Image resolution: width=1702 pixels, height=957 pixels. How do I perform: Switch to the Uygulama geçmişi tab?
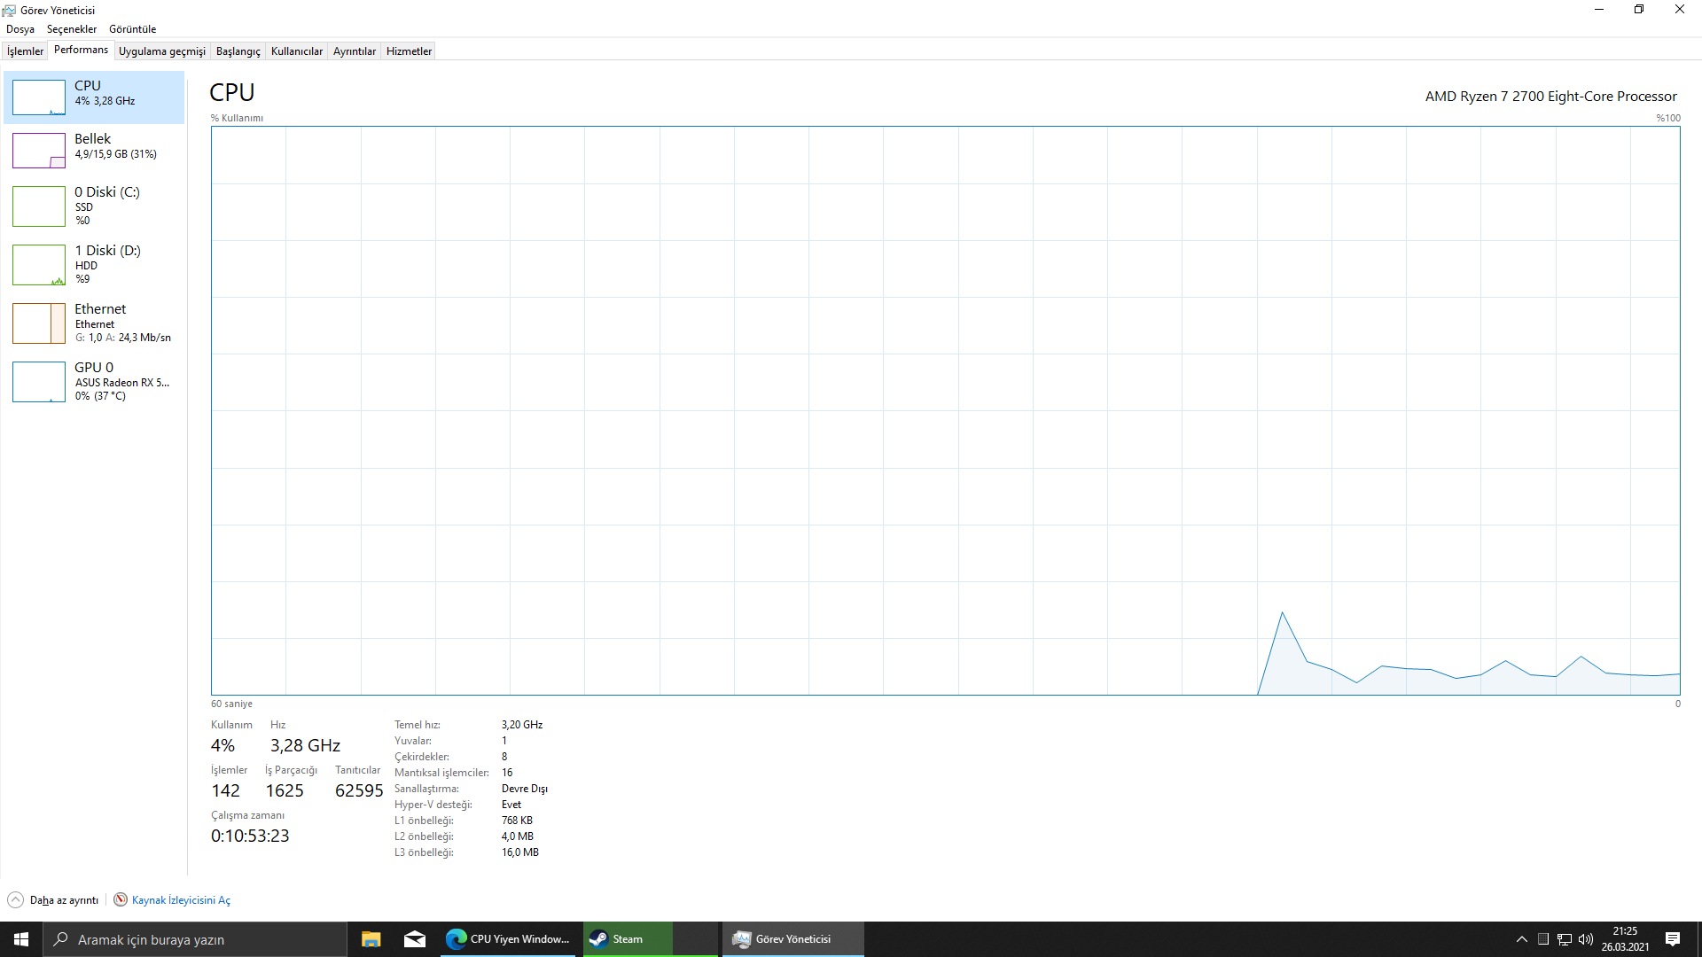pos(161,51)
